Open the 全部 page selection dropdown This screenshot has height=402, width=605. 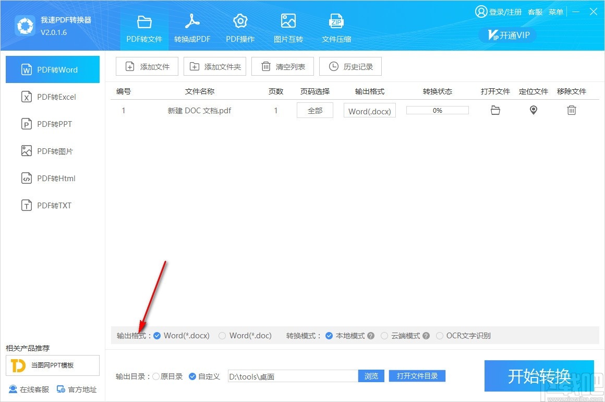pyautogui.click(x=314, y=110)
